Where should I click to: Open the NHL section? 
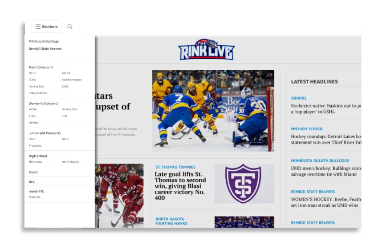point(32,182)
